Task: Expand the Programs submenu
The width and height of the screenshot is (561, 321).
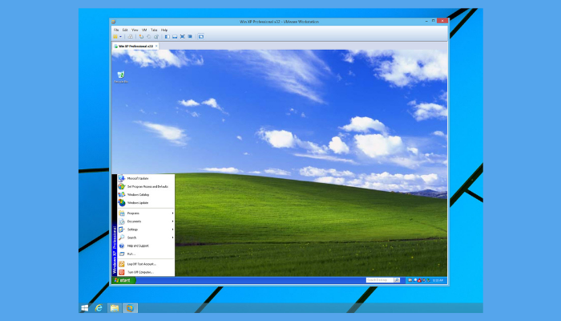Action: (146, 213)
